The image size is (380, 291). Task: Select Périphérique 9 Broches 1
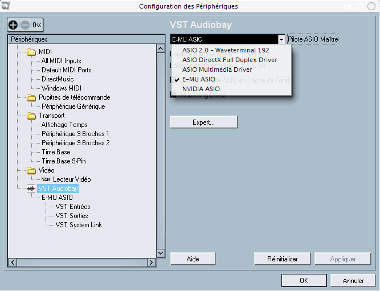75,134
